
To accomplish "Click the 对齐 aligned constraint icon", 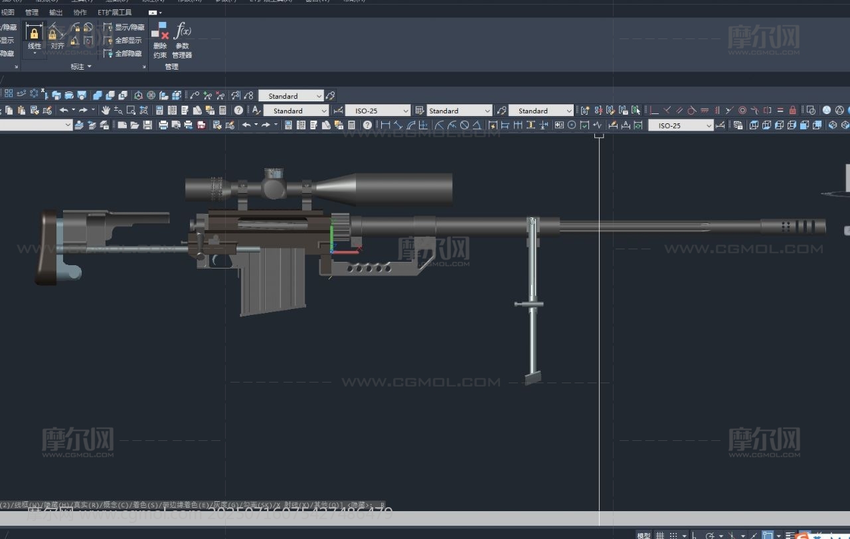I will pos(56,31).
